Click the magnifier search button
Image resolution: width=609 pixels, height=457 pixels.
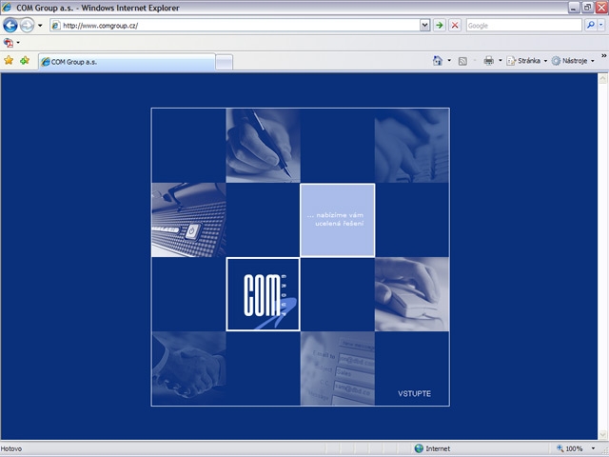(x=590, y=26)
